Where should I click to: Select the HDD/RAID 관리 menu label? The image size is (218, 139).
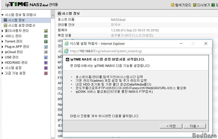tap(16, 62)
